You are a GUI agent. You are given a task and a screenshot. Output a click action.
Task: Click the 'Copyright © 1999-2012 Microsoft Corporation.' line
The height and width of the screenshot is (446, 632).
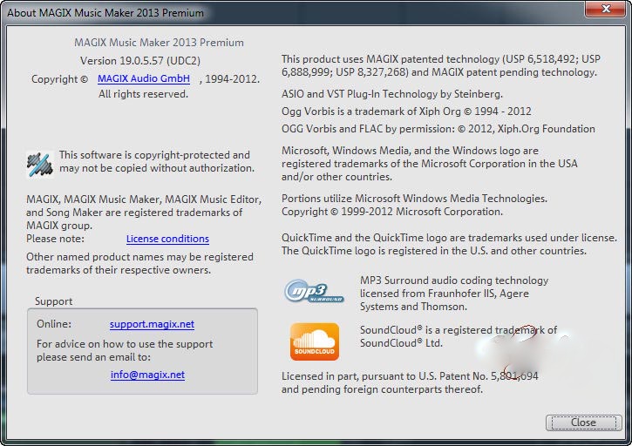pyautogui.click(x=392, y=212)
